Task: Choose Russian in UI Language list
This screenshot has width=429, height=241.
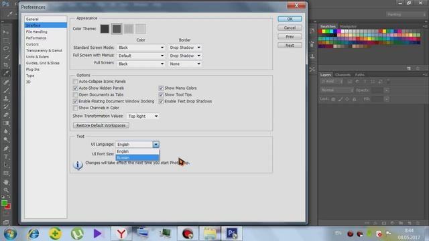Action: point(137,158)
